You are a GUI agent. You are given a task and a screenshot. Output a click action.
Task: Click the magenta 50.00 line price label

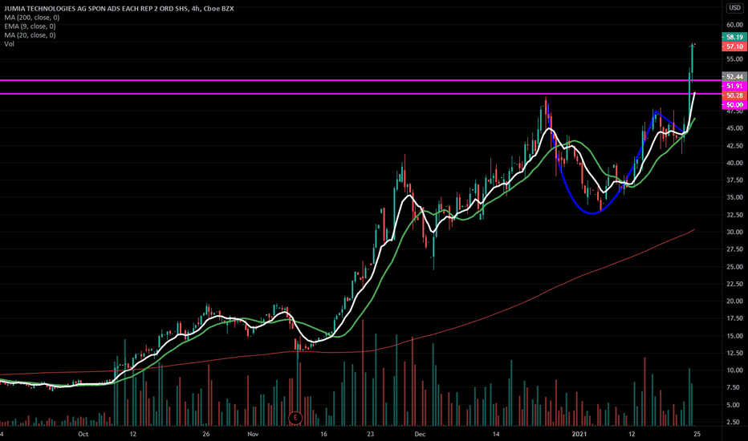734,104
